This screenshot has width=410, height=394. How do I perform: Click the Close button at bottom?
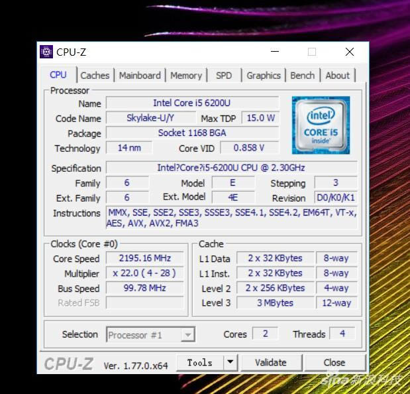click(x=334, y=363)
